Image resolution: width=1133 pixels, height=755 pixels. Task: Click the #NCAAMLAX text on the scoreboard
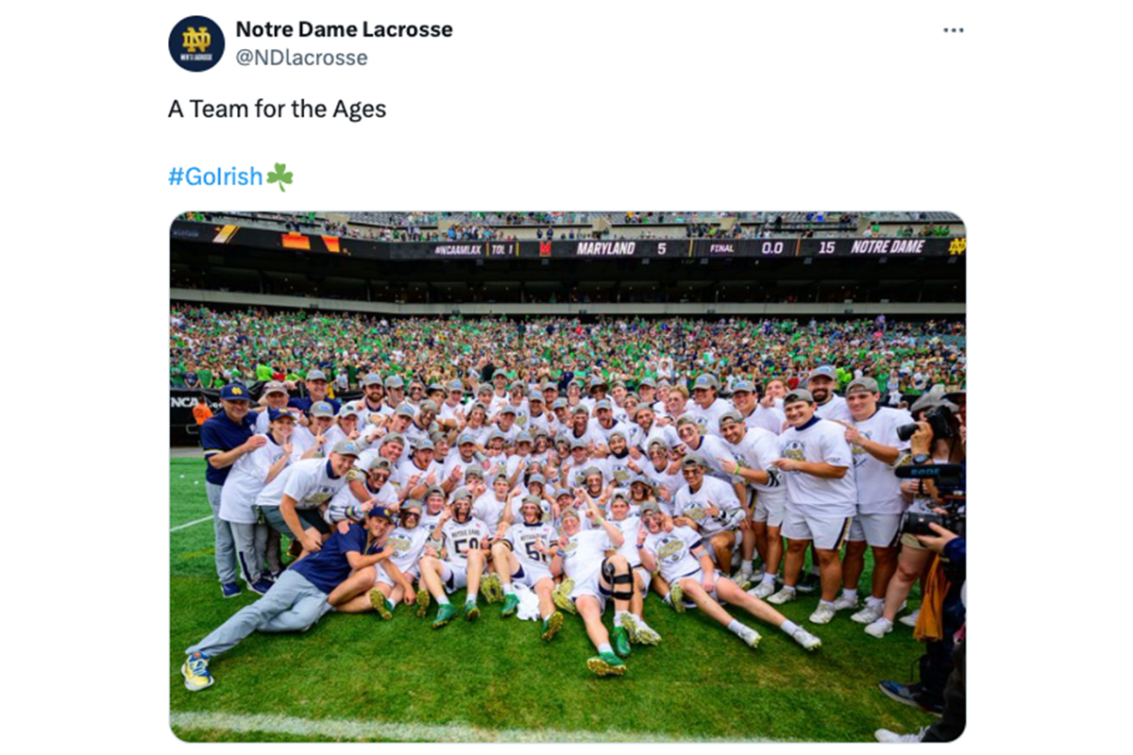(x=459, y=250)
